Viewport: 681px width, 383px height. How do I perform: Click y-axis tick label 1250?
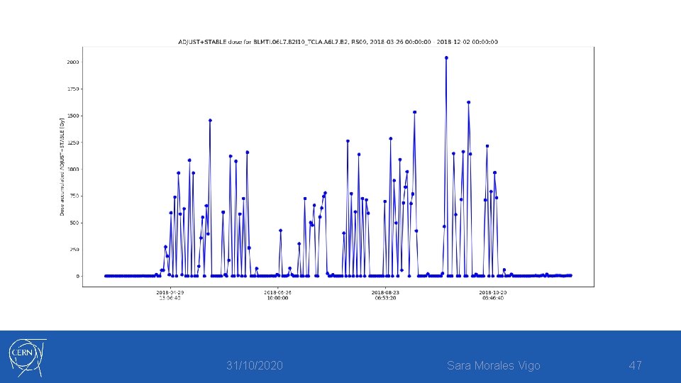pyautogui.click(x=72, y=143)
